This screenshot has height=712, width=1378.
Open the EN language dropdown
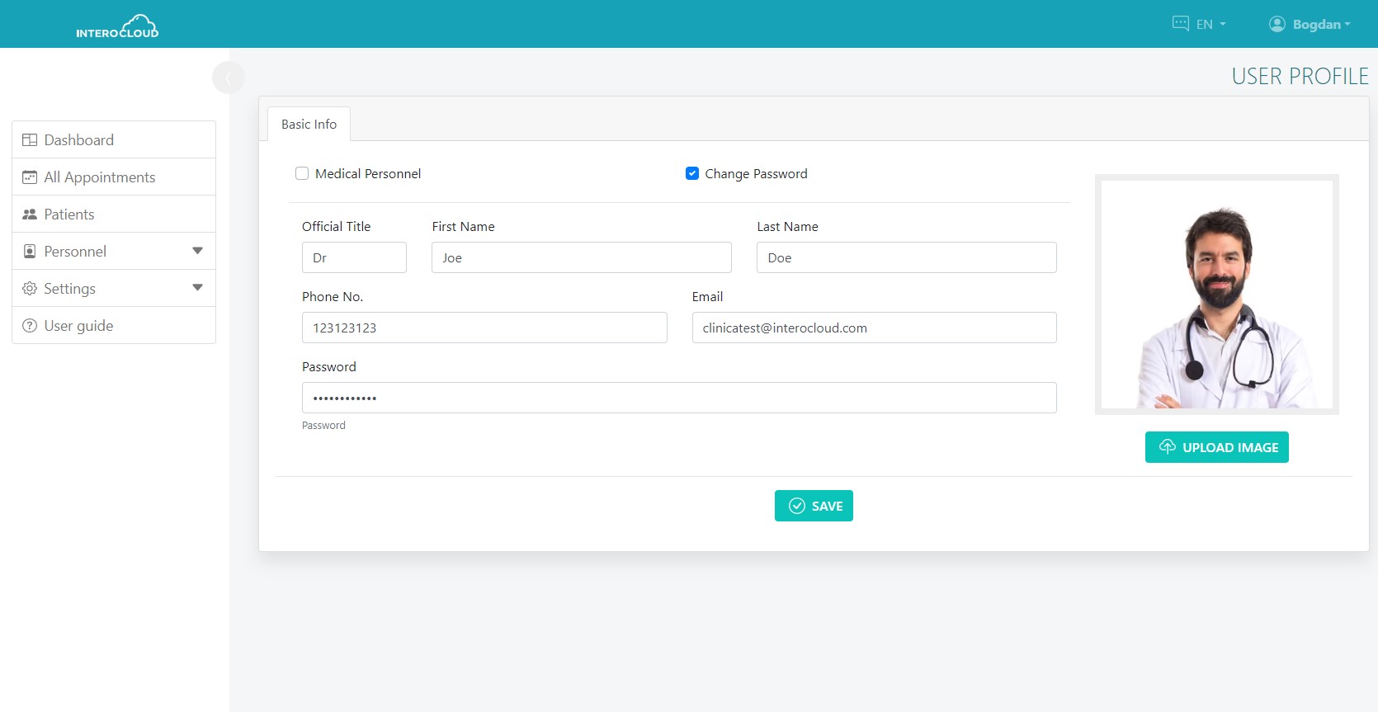(1199, 24)
